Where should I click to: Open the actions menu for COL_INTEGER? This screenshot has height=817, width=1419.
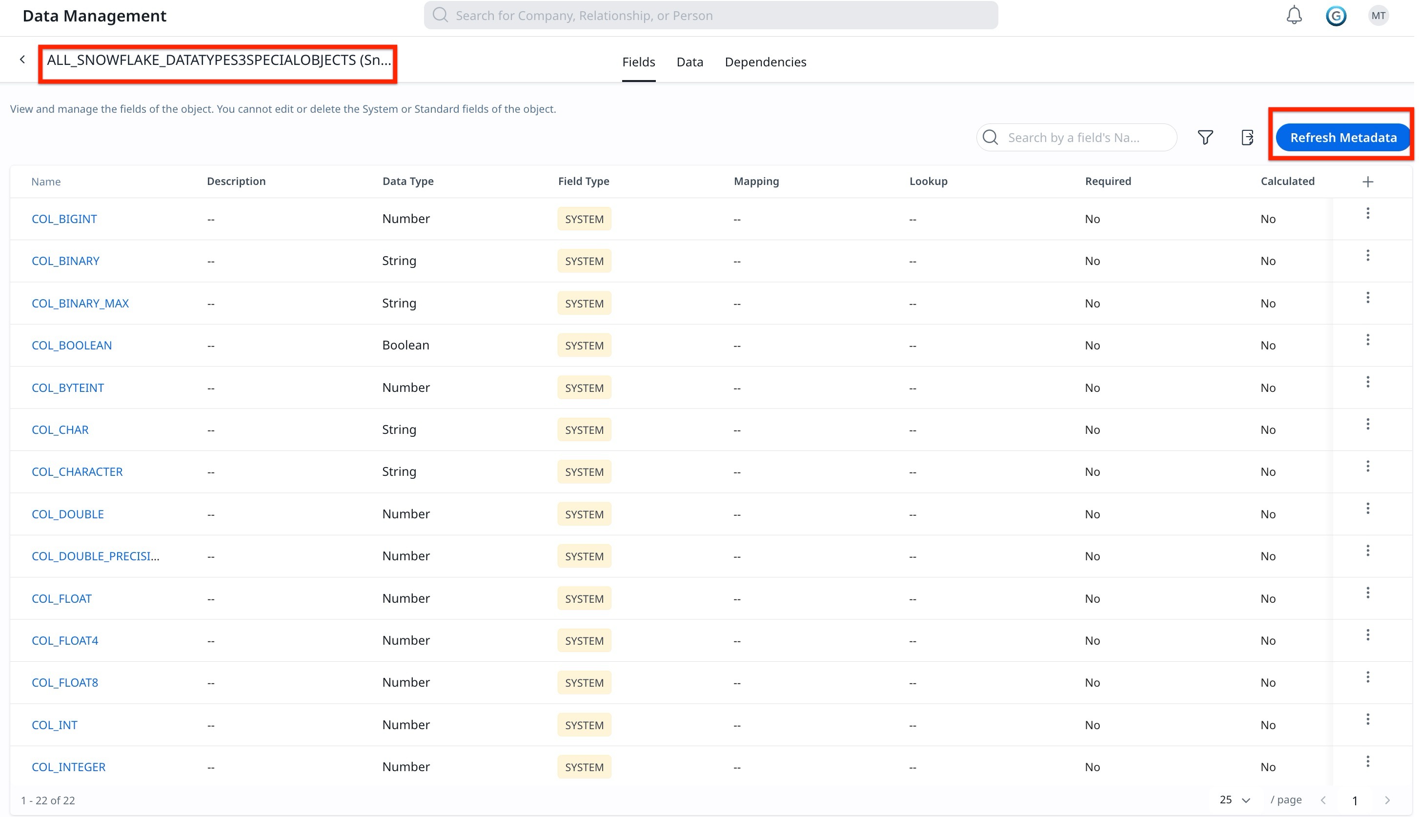(x=1367, y=760)
